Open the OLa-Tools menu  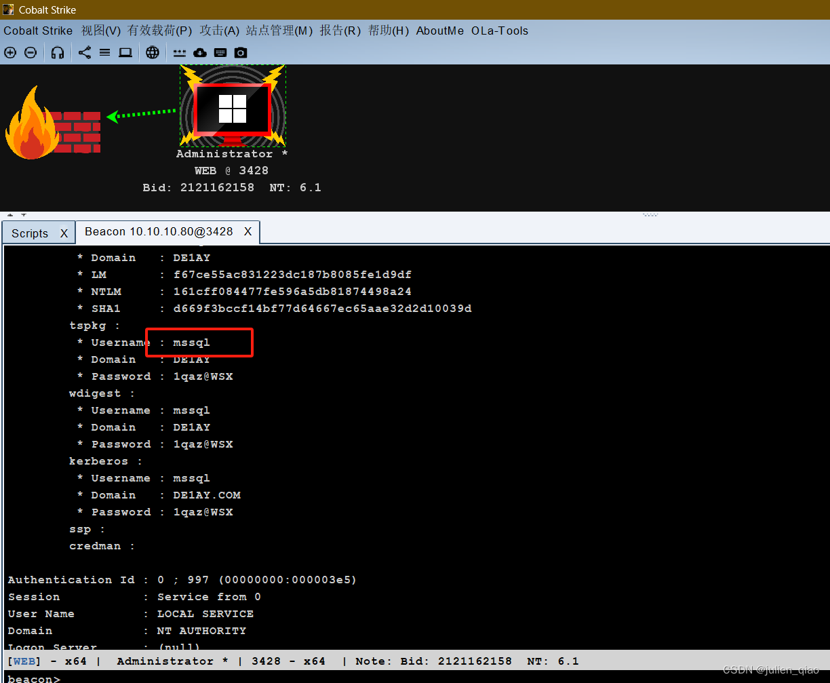500,31
